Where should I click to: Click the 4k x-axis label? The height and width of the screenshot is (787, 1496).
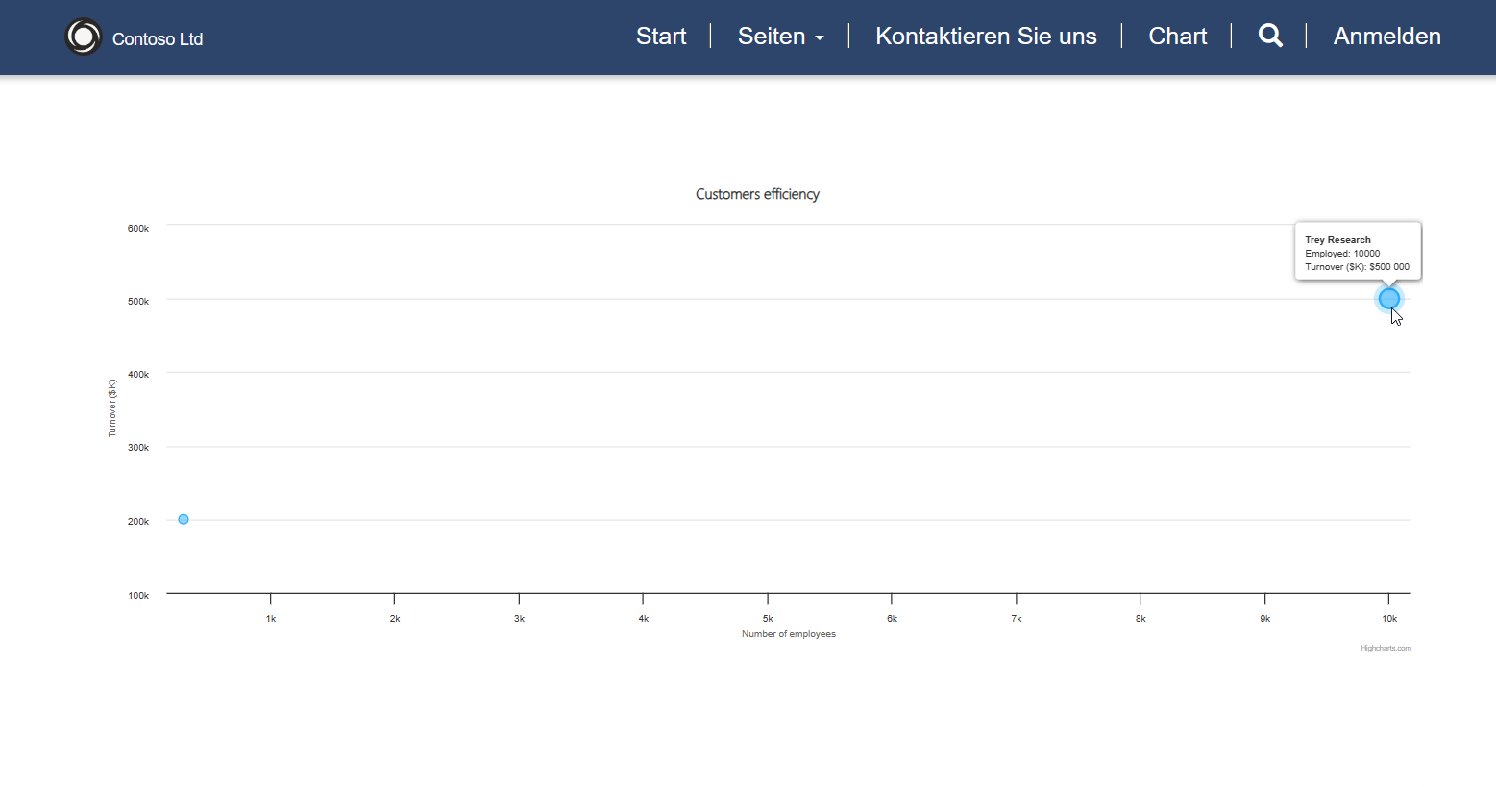tap(644, 619)
